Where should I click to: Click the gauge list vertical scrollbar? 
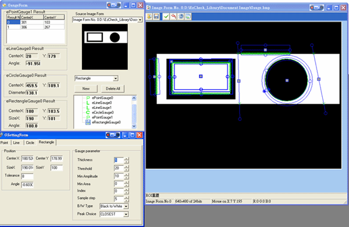[134, 112]
